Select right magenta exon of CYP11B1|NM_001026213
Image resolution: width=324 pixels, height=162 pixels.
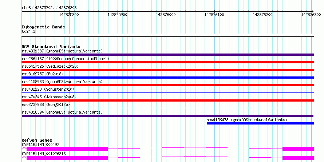pos(298,158)
